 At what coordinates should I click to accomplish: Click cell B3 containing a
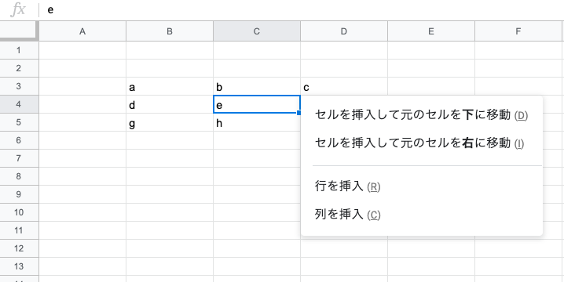tap(170, 86)
